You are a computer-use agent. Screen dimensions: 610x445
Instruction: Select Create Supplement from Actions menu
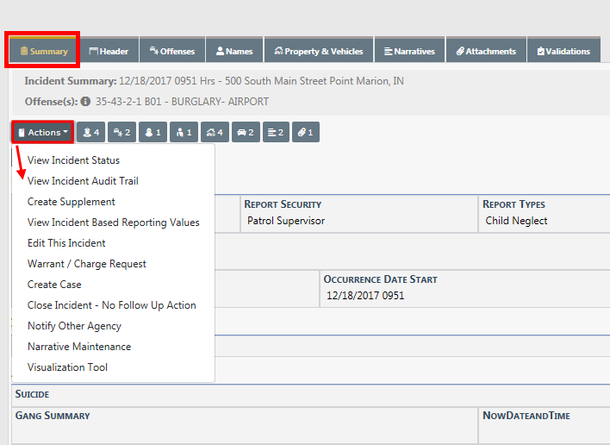[x=71, y=202]
